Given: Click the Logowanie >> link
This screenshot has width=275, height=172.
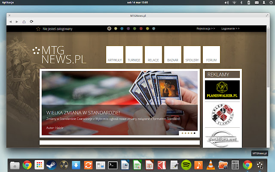Looking at the screenshot, I should click(230, 29).
